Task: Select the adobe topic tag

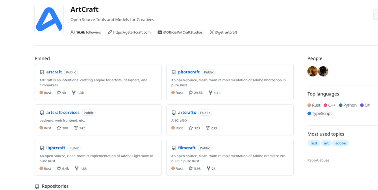Action: (x=340, y=143)
